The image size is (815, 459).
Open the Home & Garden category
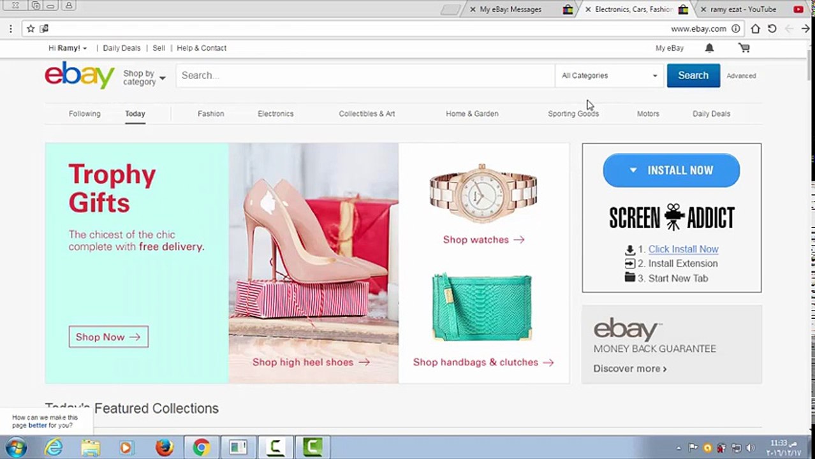[x=472, y=113]
